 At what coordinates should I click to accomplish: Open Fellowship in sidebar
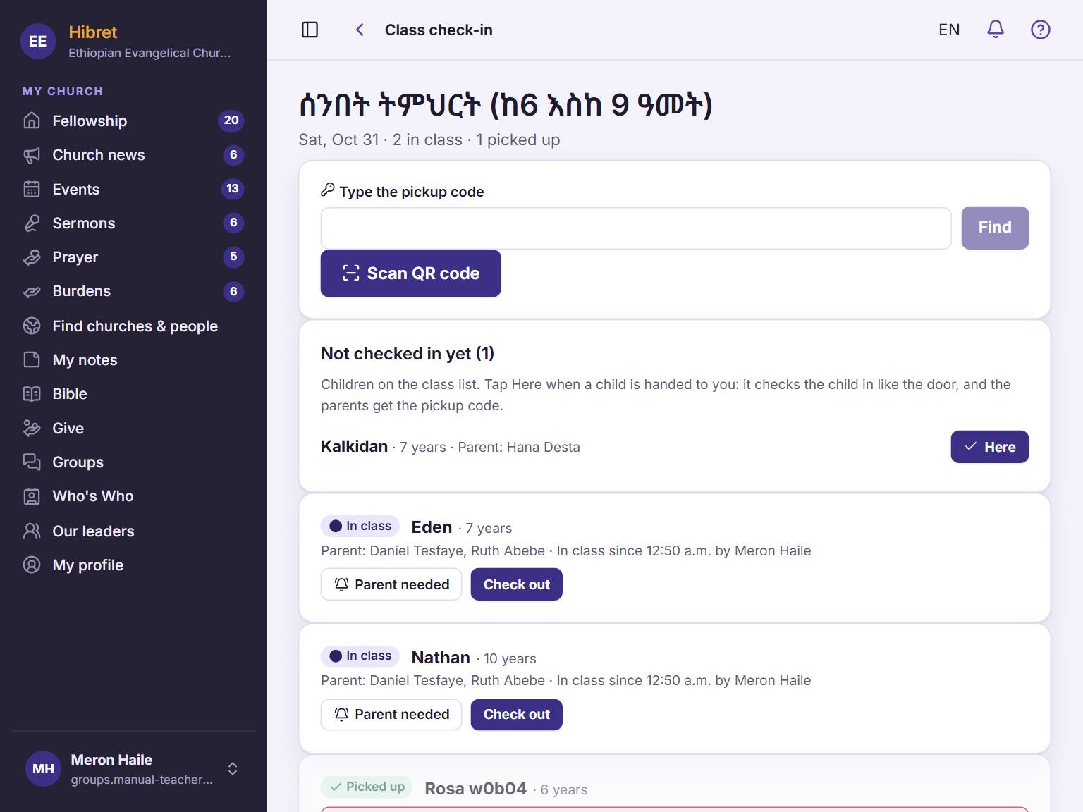pyautogui.click(x=133, y=121)
